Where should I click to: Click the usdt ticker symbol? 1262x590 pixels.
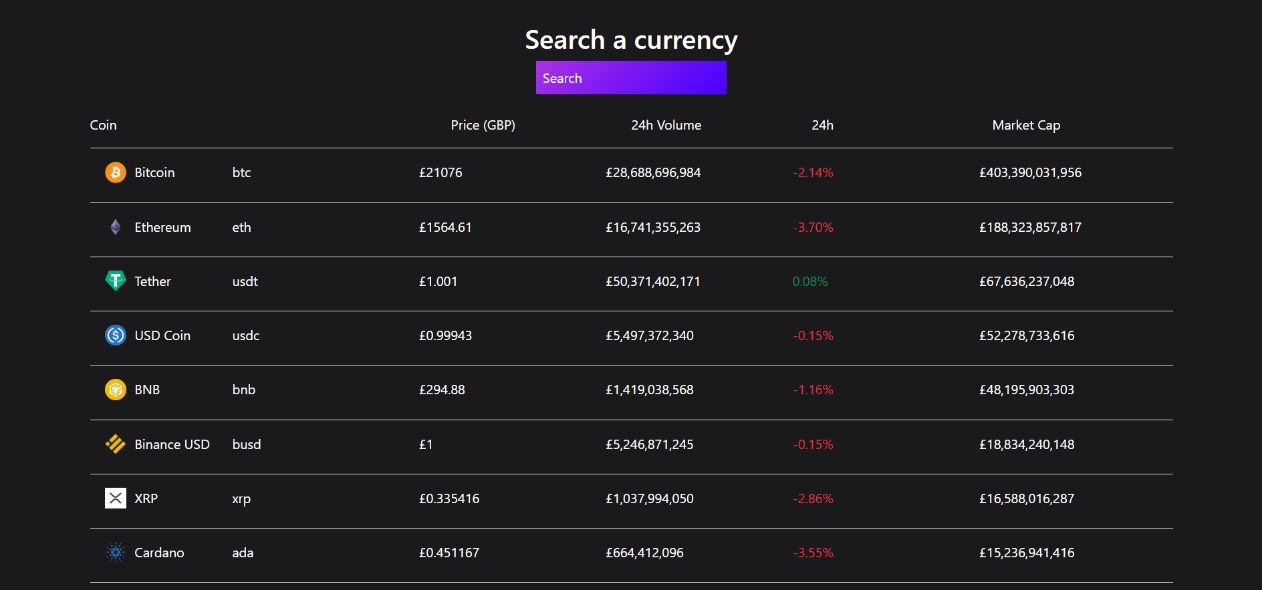click(x=245, y=281)
